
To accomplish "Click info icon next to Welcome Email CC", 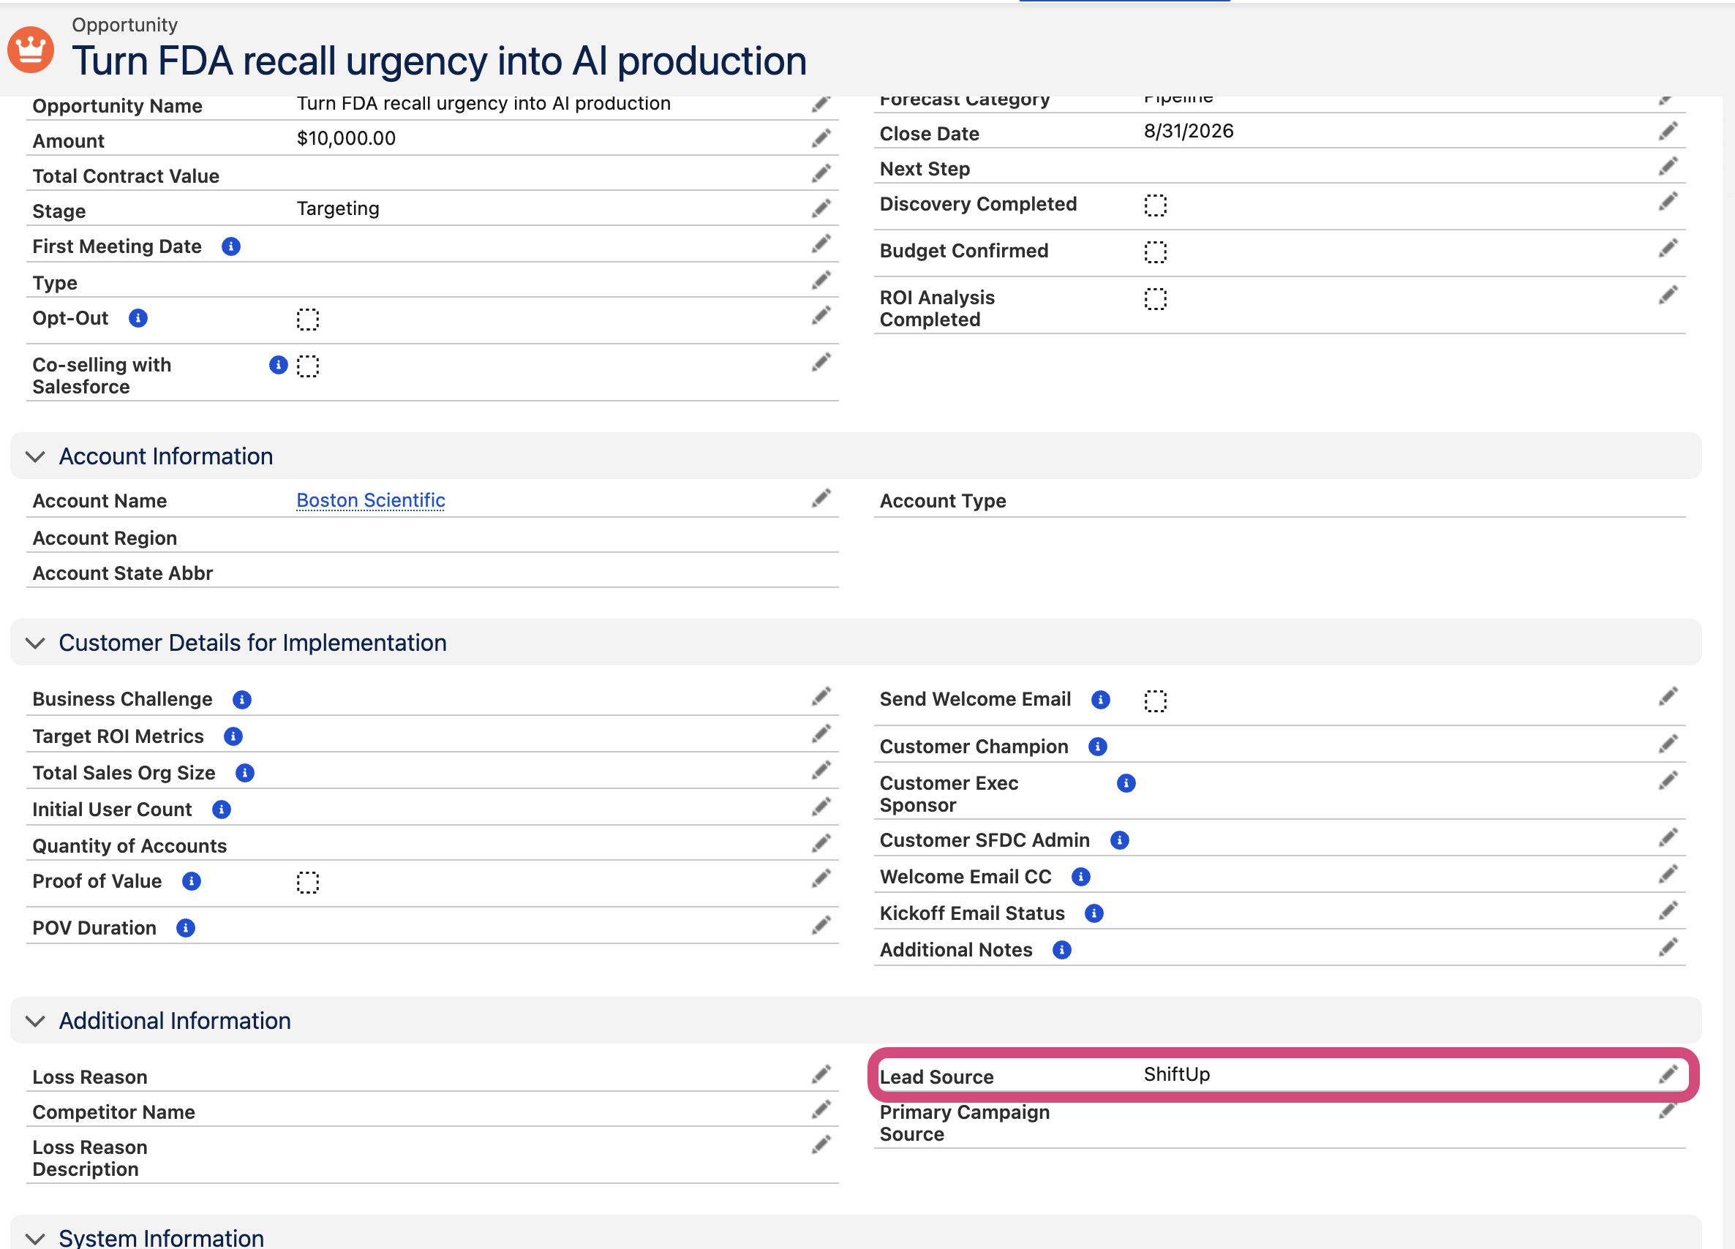I will [x=1081, y=878].
